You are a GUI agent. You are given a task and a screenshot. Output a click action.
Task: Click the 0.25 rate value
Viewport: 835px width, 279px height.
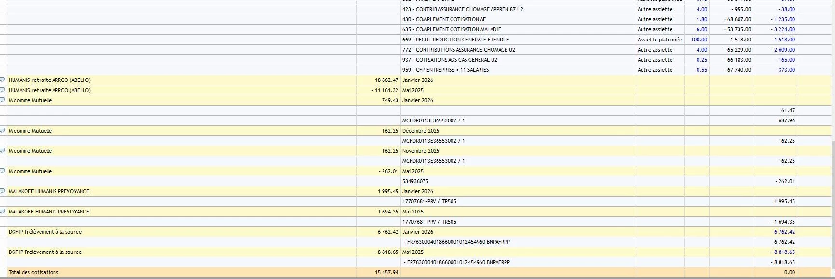pos(702,60)
